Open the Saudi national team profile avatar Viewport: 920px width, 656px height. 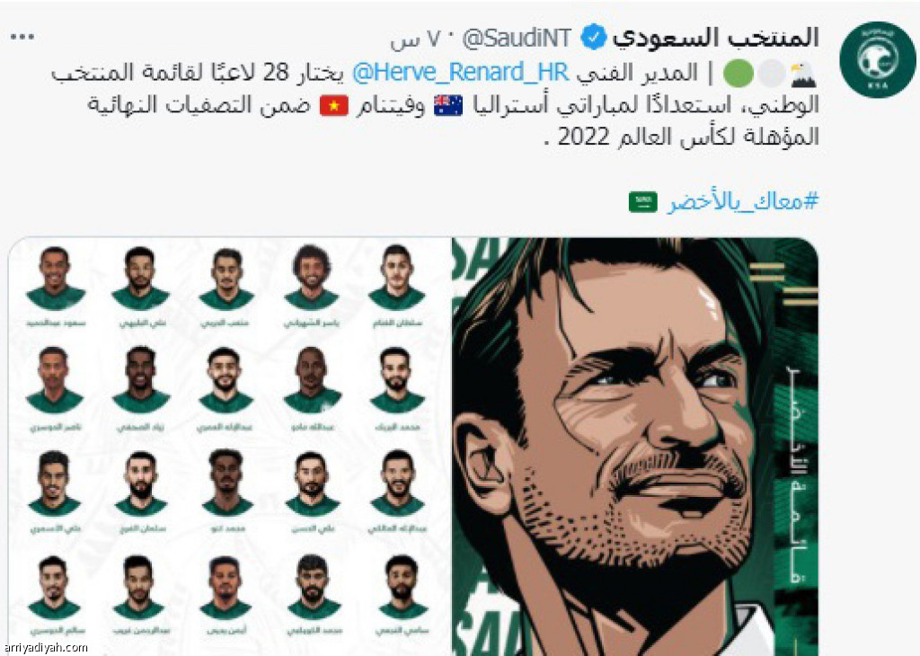click(877, 59)
